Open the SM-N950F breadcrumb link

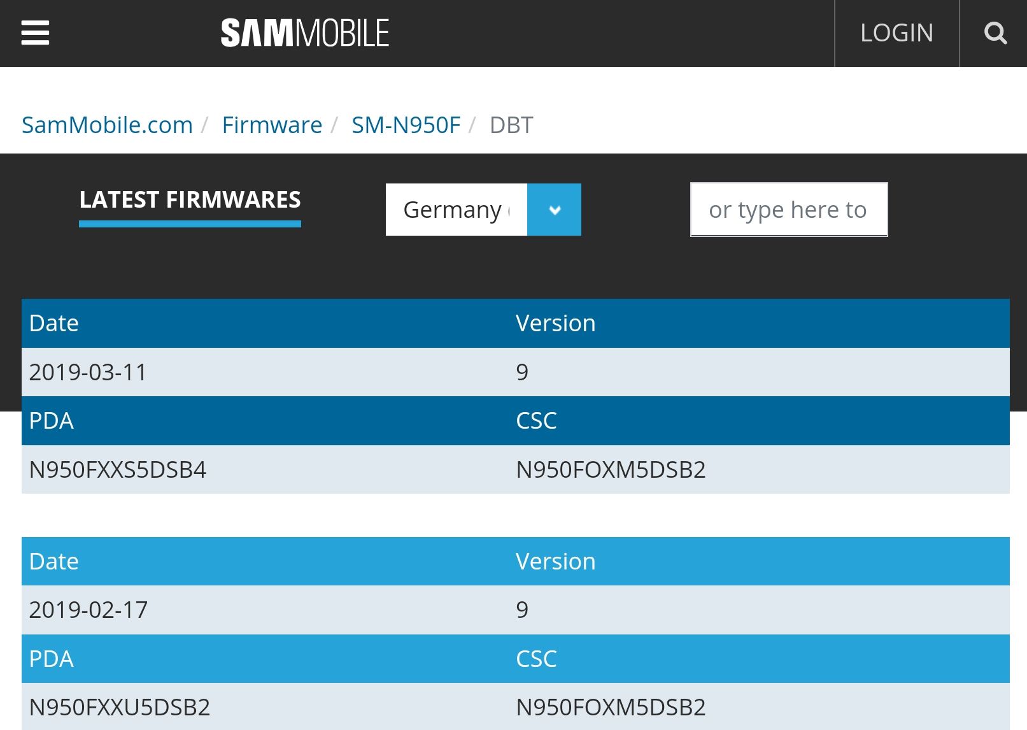406,125
